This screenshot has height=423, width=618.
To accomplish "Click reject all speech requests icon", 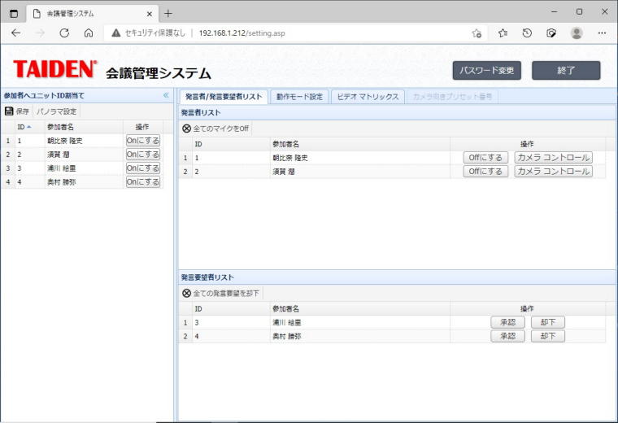I will [186, 293].
